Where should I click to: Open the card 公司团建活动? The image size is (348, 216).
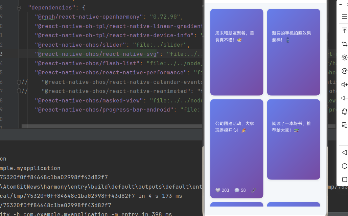(x=237, y=149)
